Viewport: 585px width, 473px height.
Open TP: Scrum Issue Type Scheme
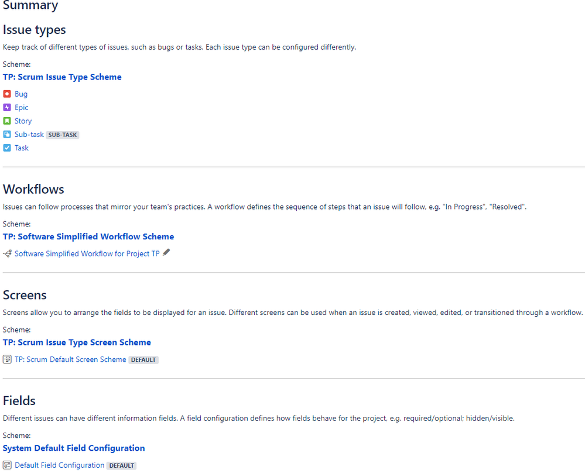(x=62, y=77)
